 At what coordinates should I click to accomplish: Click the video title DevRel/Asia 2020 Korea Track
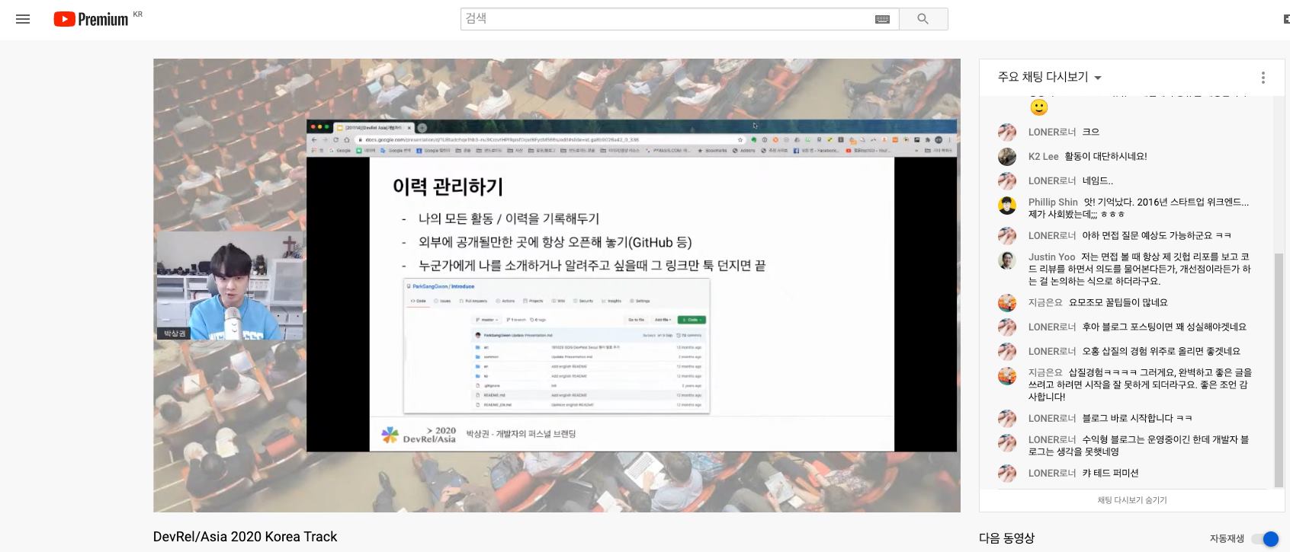245,537
